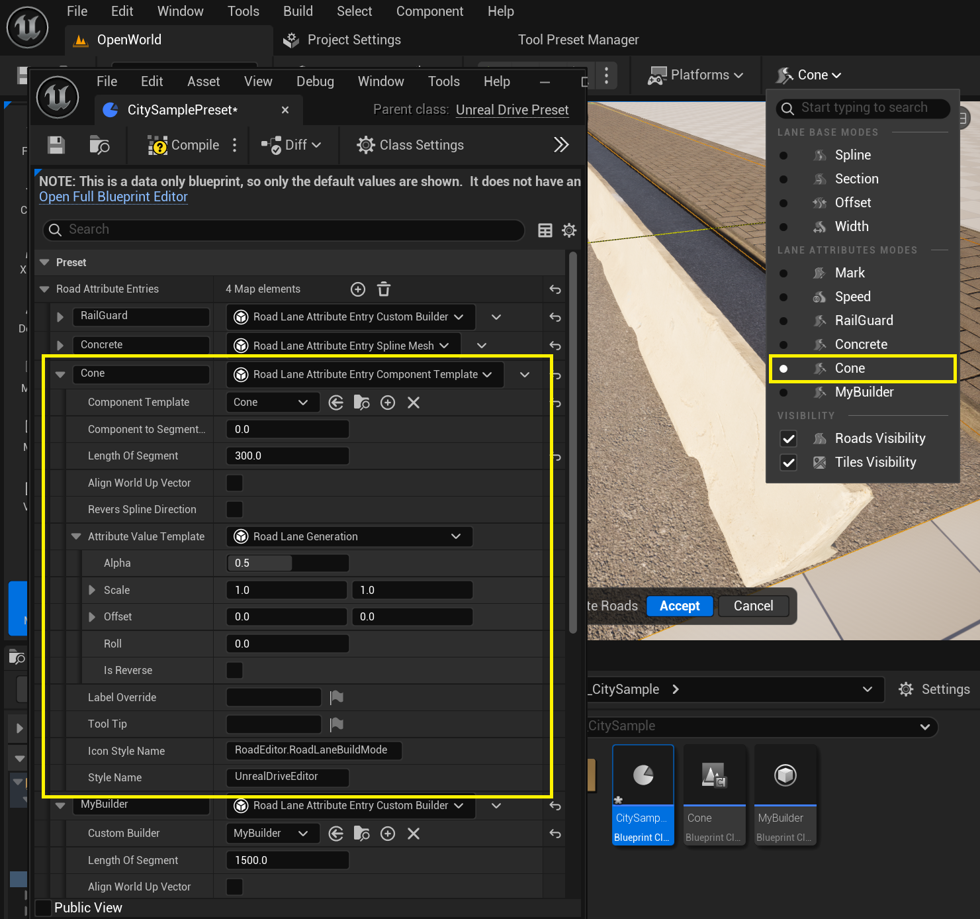
Task: Select the RailGuard lane attribute mode
Action: (x=864, y=320)
